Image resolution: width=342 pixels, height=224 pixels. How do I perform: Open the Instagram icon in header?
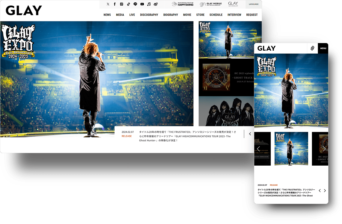122,4
